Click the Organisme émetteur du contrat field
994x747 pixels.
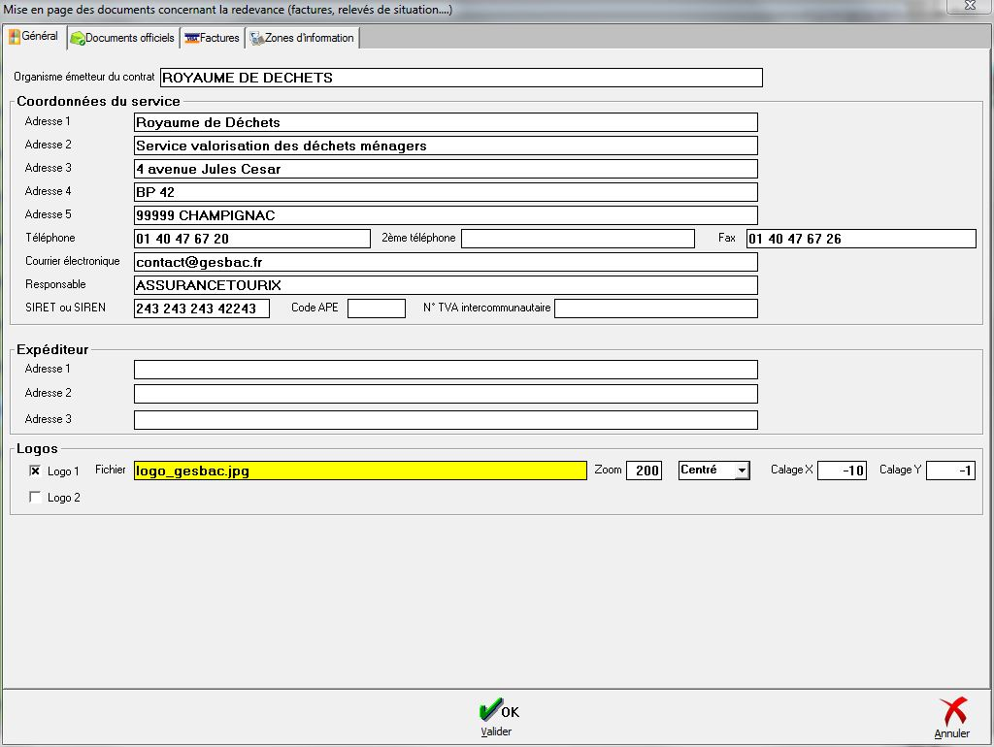460,78
